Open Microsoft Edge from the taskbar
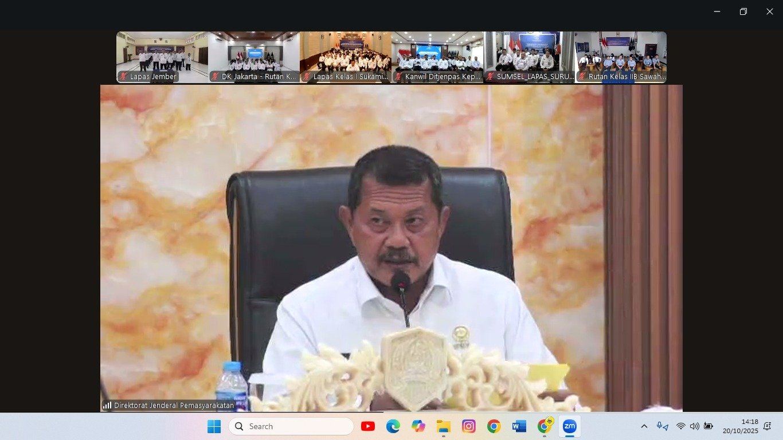 [393, 426]
